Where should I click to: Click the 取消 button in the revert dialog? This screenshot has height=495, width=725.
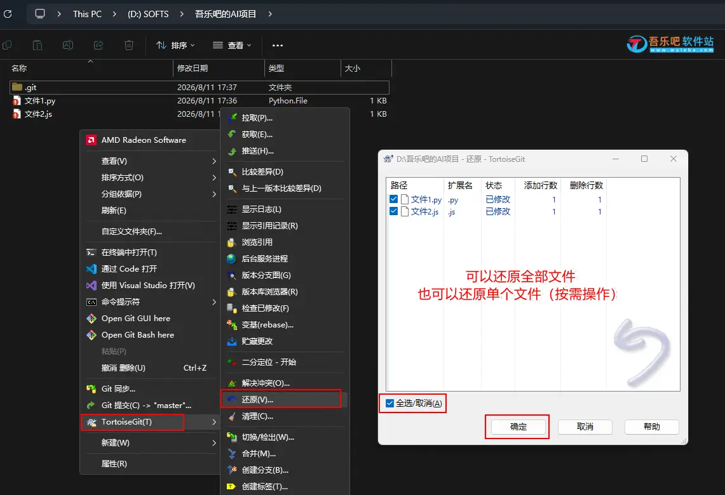(x=585, y=426)
